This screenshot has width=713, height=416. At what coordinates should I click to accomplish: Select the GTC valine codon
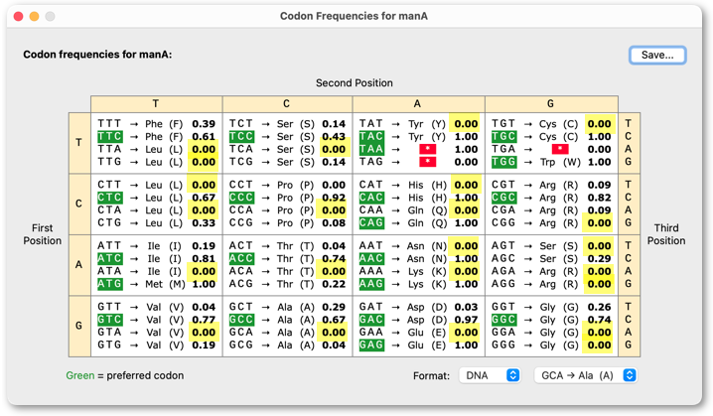pyautogui.click(x=109, y=320)
